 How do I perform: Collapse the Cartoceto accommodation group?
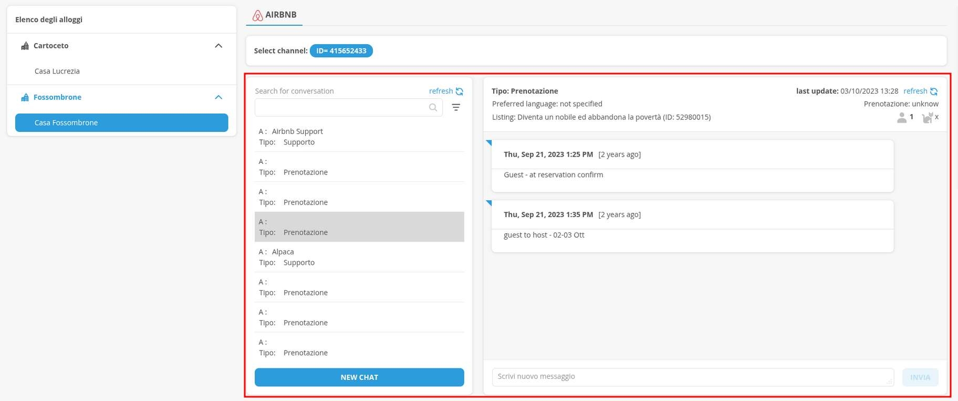tap(218, 46)
